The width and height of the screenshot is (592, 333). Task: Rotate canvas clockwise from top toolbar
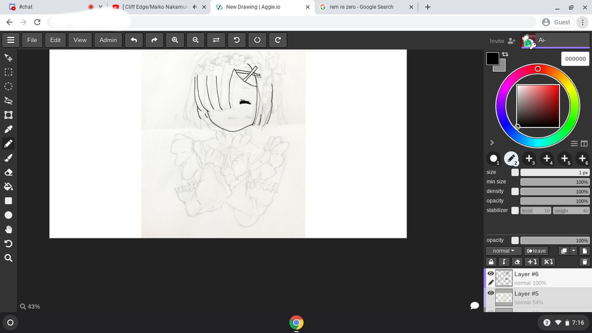click(x=278, y=40)
